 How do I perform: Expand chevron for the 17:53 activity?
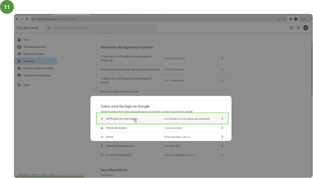[x=222, y=70]
